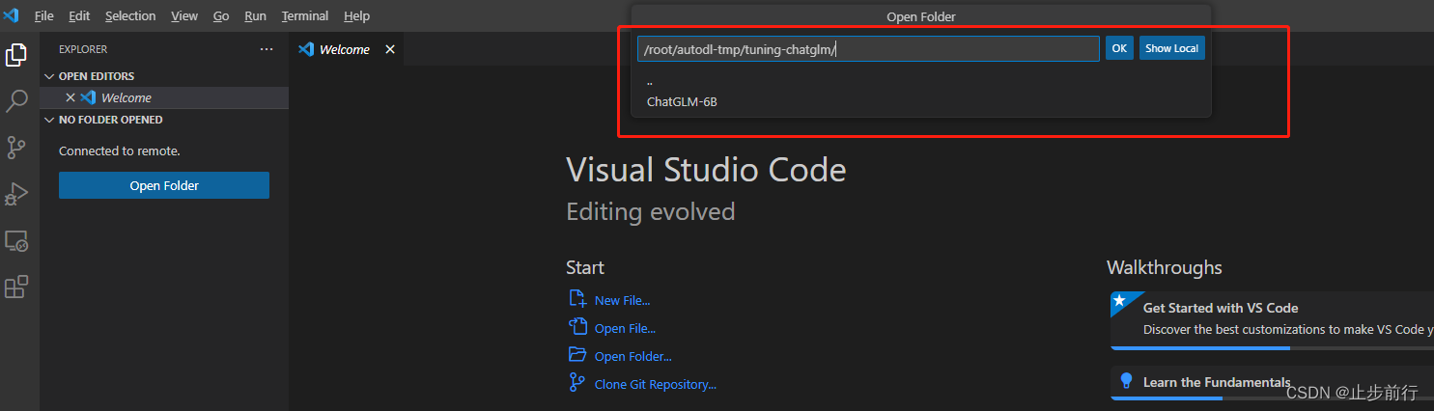Collapse the No Folder Opened section
The image size is (1434, 411).
click(x=50, y=120)
